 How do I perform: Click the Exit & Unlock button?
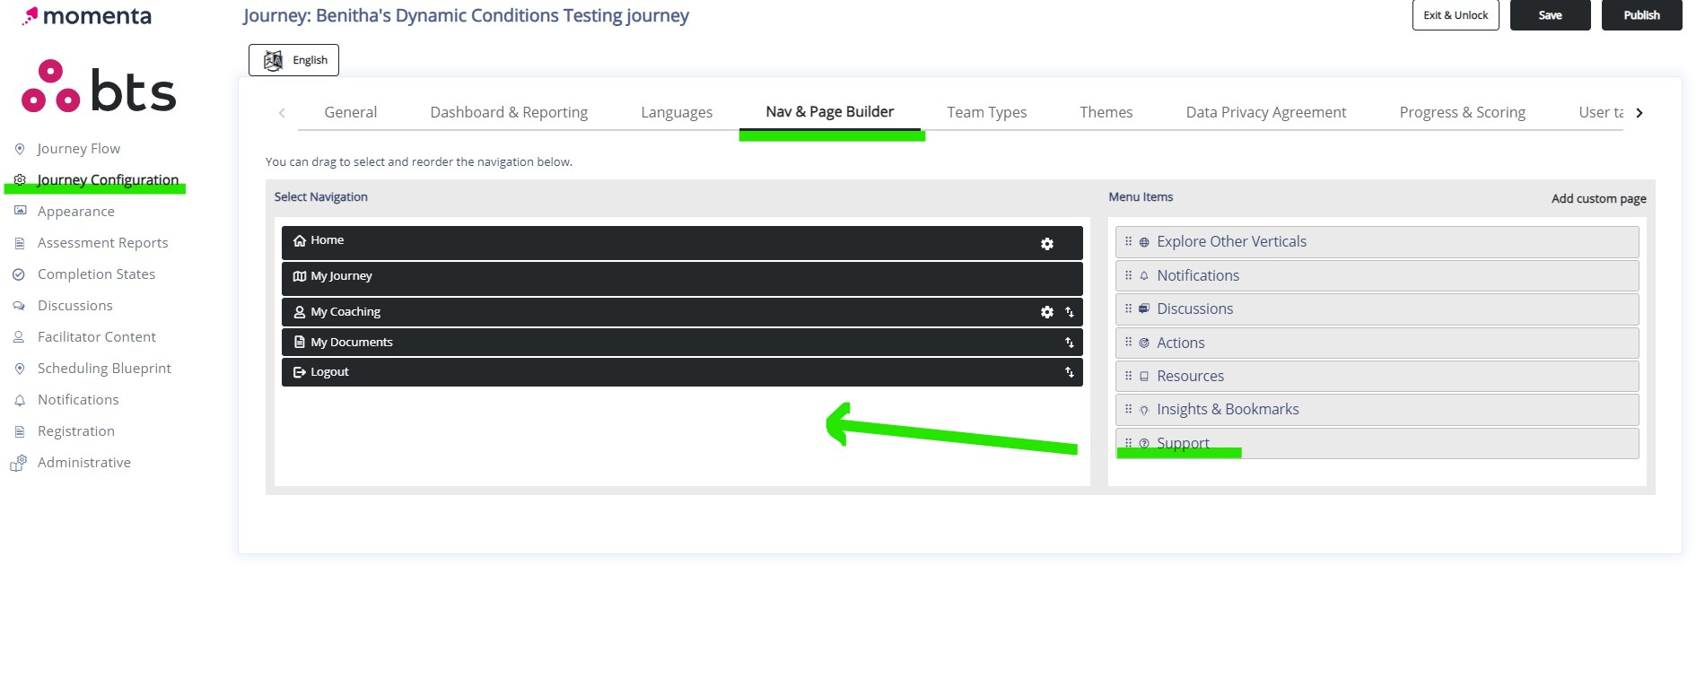click(1456, 15)
